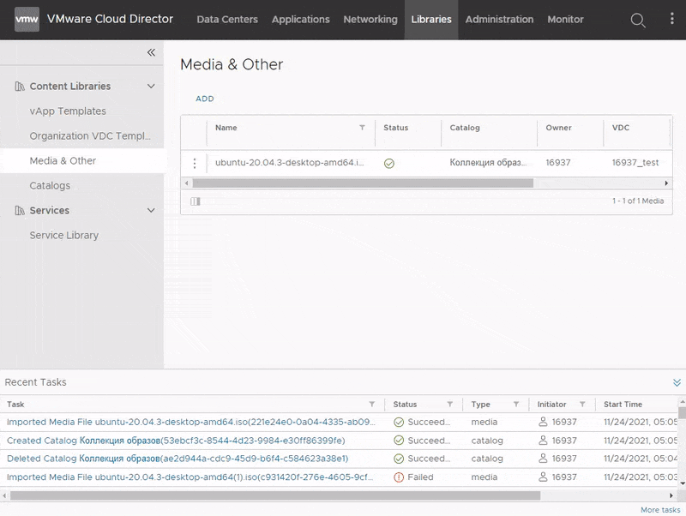Click the Коллекция образ... catalog cell
This screenshot has width=686, height=516.
(x=488, y=163)
